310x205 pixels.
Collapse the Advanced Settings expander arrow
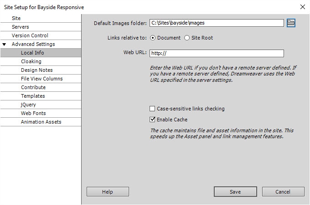[x=4, y=45]
